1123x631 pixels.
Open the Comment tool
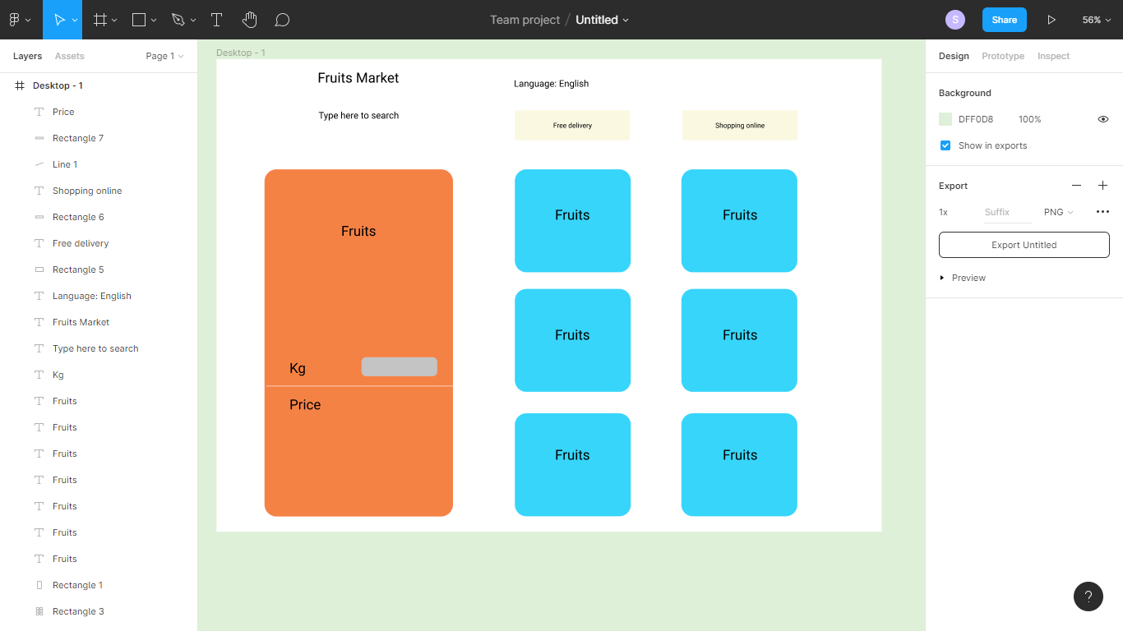click(282, 19)
